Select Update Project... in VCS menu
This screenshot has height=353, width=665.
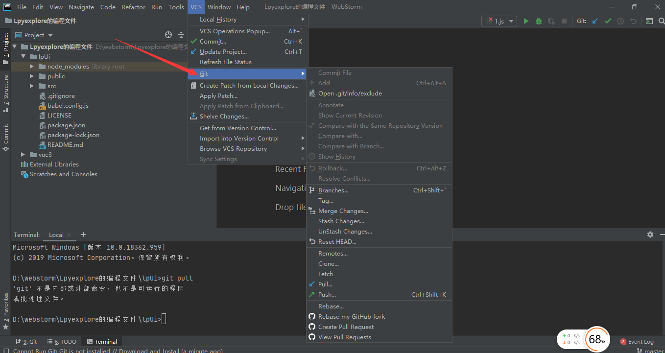pyautogui.click(x=247, y=52)
